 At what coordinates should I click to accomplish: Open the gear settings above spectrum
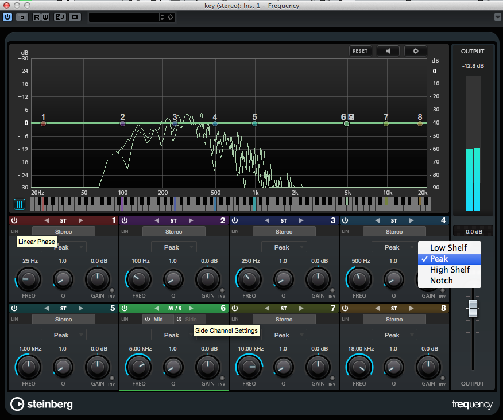click(415, 51)
